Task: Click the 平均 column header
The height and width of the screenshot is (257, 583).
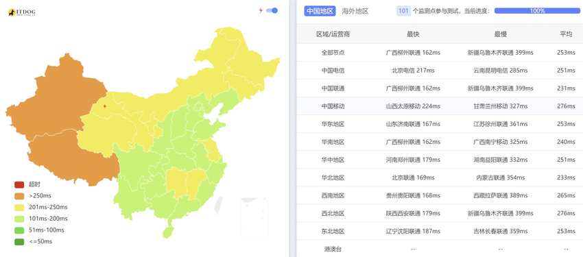Action: click(x=566, y=34)
